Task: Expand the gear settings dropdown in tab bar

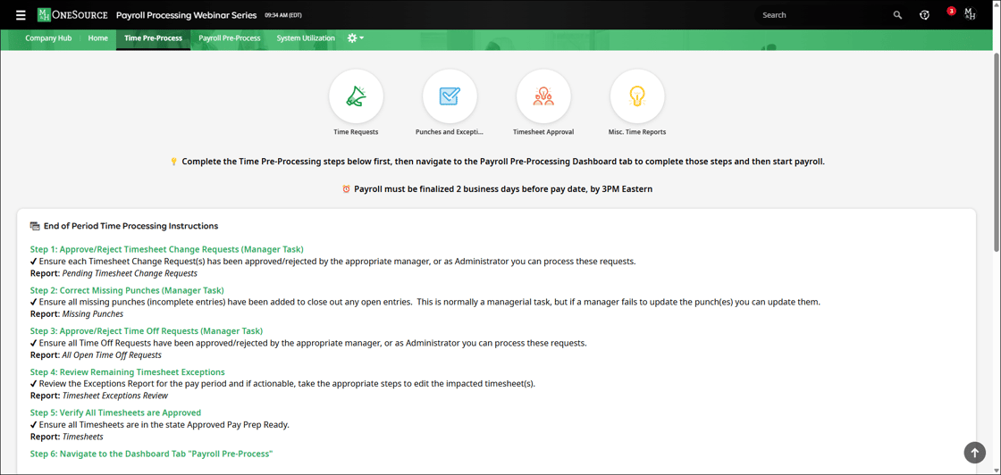Action: (356, 38)
